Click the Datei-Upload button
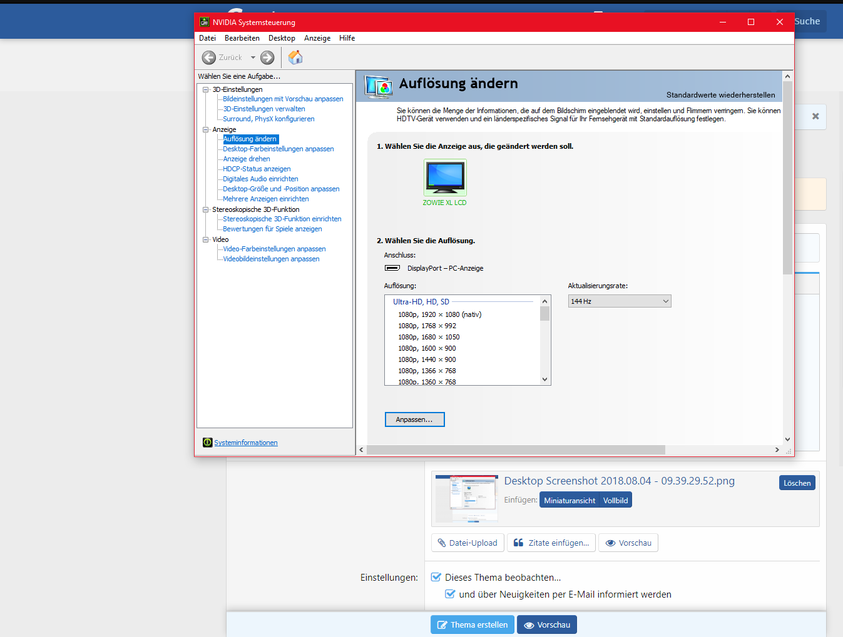Viewport: 843px width, 637px height. pos(467,543)
